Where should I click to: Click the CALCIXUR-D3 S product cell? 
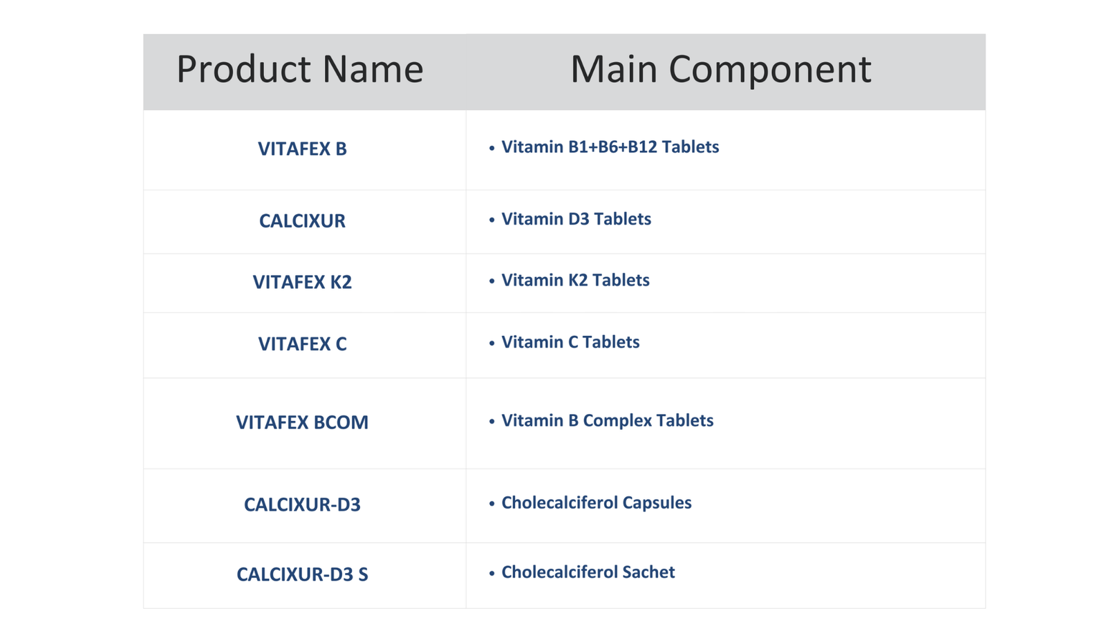302,574
